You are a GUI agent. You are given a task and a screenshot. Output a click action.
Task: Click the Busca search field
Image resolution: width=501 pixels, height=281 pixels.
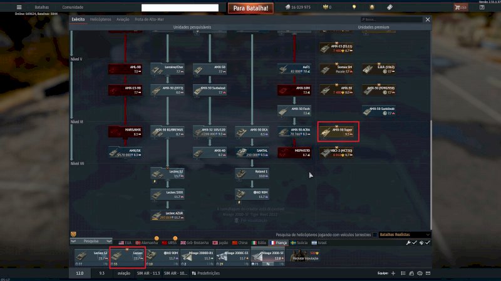pyautogui.click(x=391, y=19)
